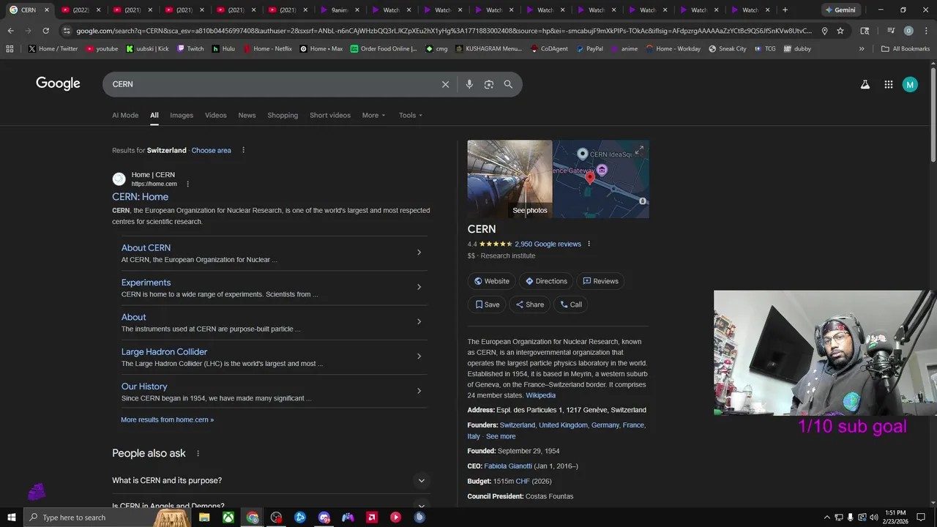The width and height of the screenshot is (937, 527).
Task: Open options next to People also ask
Action: pos(198,453)
